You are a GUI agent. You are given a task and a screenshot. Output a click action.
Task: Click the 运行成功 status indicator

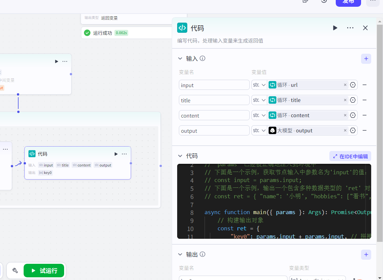point(98,33)
